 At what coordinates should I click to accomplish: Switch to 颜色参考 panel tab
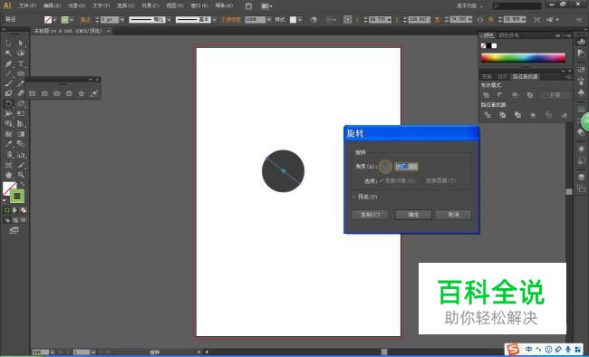[508, 35]
